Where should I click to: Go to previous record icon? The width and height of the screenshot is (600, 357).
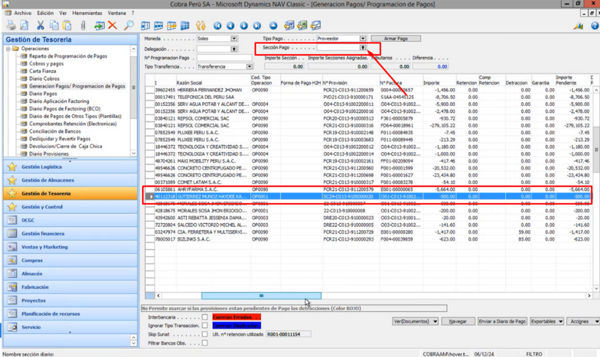(x=230, y=26)
